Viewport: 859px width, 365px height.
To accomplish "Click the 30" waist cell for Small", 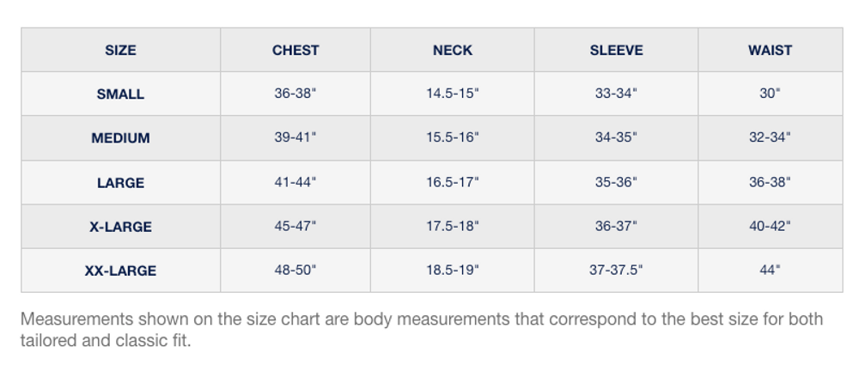I will coord(770,94).
